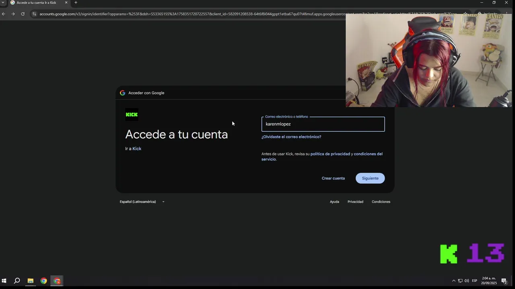The height and width of the screenshot is (289, 515).
Task: Open the 'Condiciones' footer link
Action: 381,201
